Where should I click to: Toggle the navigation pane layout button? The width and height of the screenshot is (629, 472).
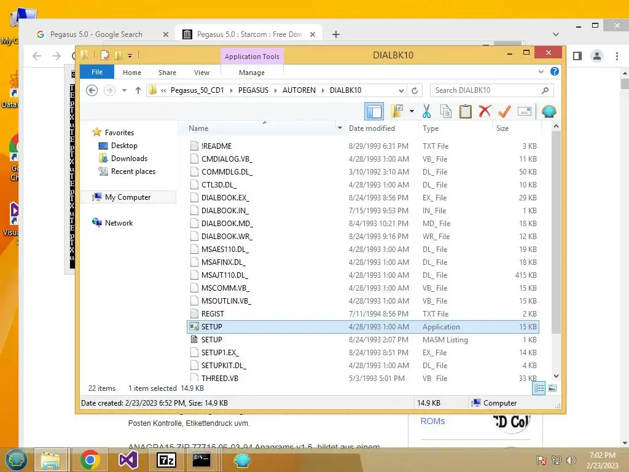tap(374, 111)
